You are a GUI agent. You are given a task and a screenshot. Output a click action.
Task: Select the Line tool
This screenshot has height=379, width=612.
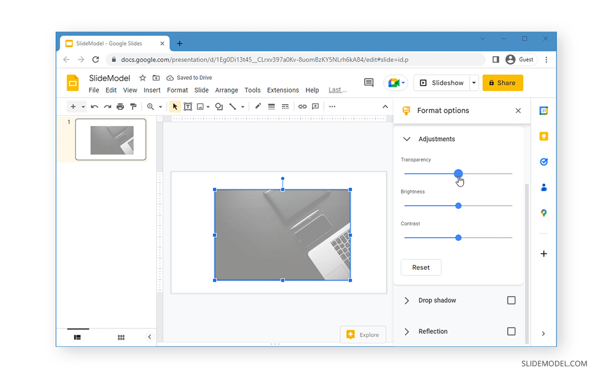[x=233, y=106]
